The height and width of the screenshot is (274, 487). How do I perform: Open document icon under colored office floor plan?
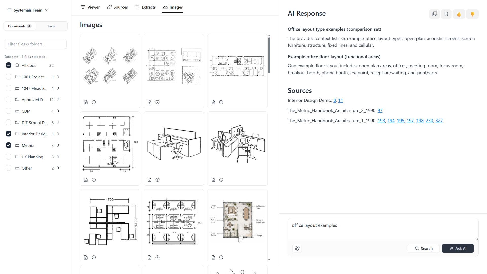[x=213, y=258]
